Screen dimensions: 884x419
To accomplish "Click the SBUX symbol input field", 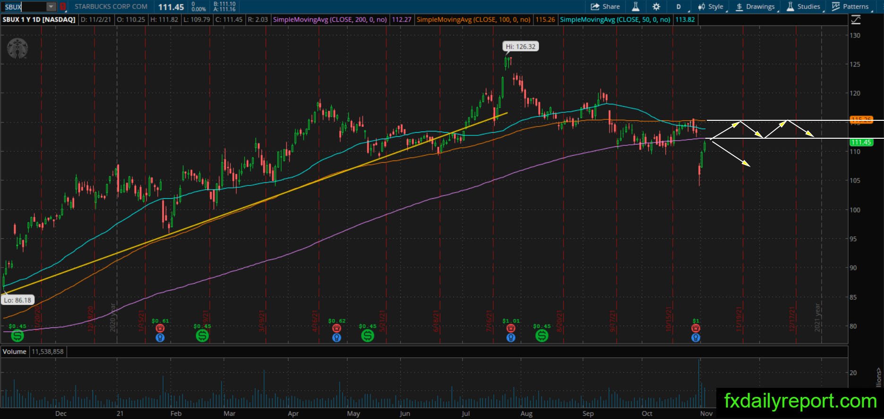I will click(x=25, y=7).
